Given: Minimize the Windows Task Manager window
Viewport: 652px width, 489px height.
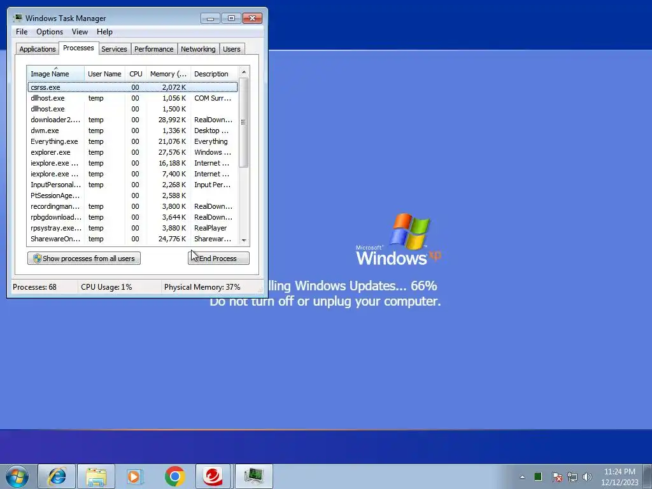Looking at the screenshot, I should pyautogui.click(x=210, y=18).
